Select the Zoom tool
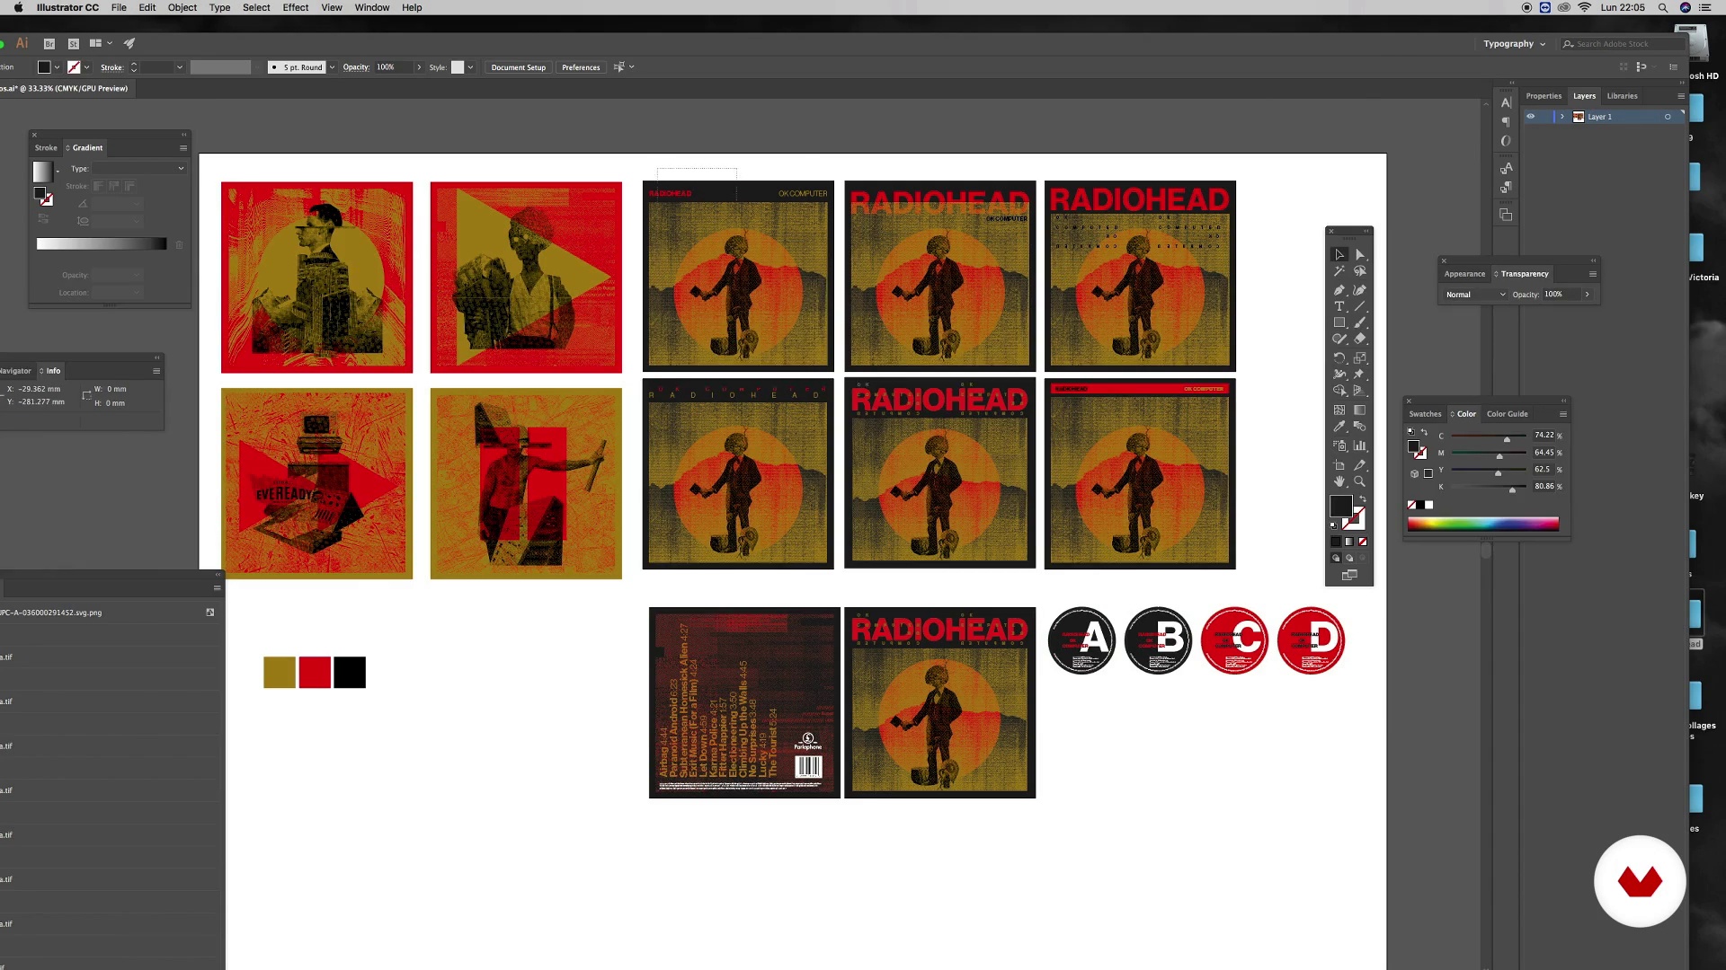The height and width of the screenshot is (970, 1726). click(x=1359, y=481)
